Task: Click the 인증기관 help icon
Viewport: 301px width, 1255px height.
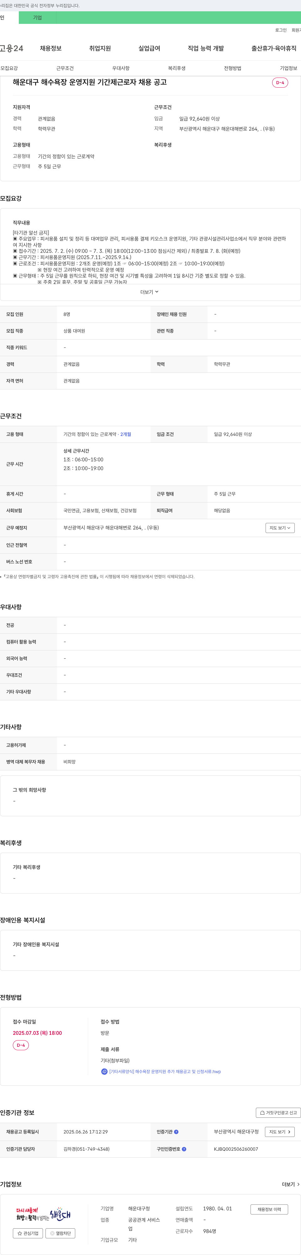Action: [x=176, y=1132]
